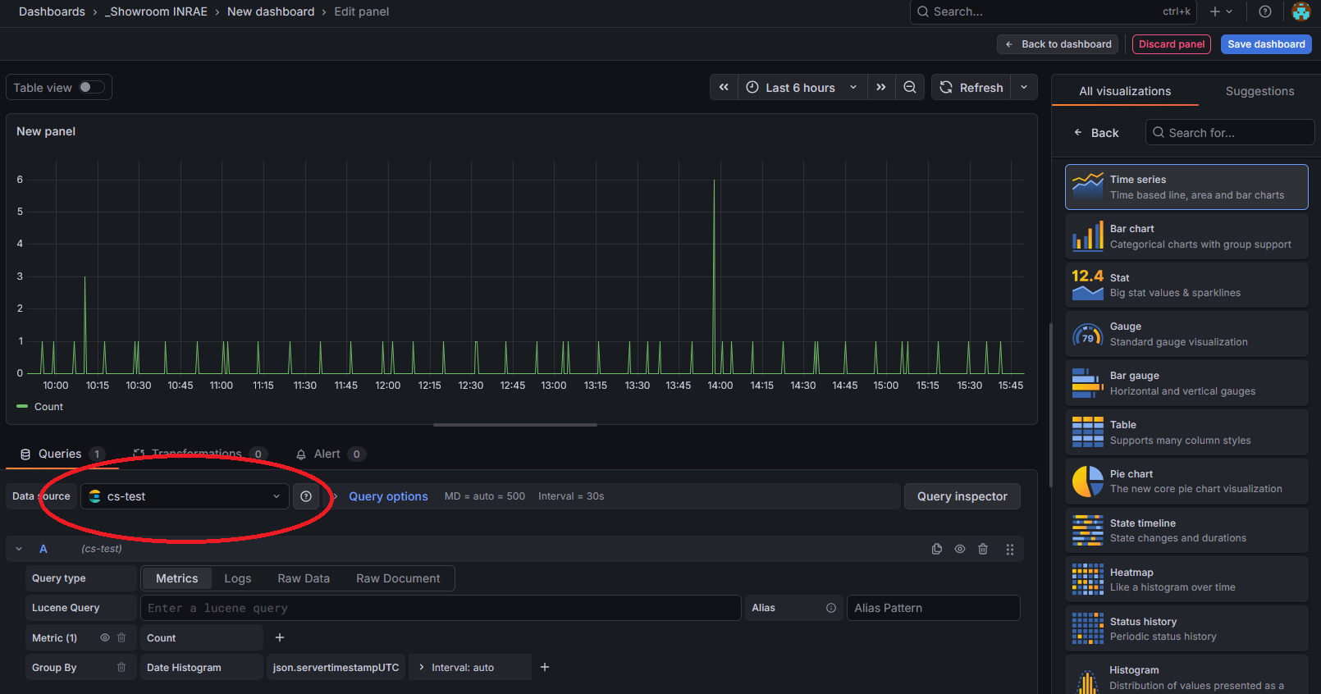The image size is (1321, 694).
Task: Focus the Lucene query input
Action: (441, 608)
